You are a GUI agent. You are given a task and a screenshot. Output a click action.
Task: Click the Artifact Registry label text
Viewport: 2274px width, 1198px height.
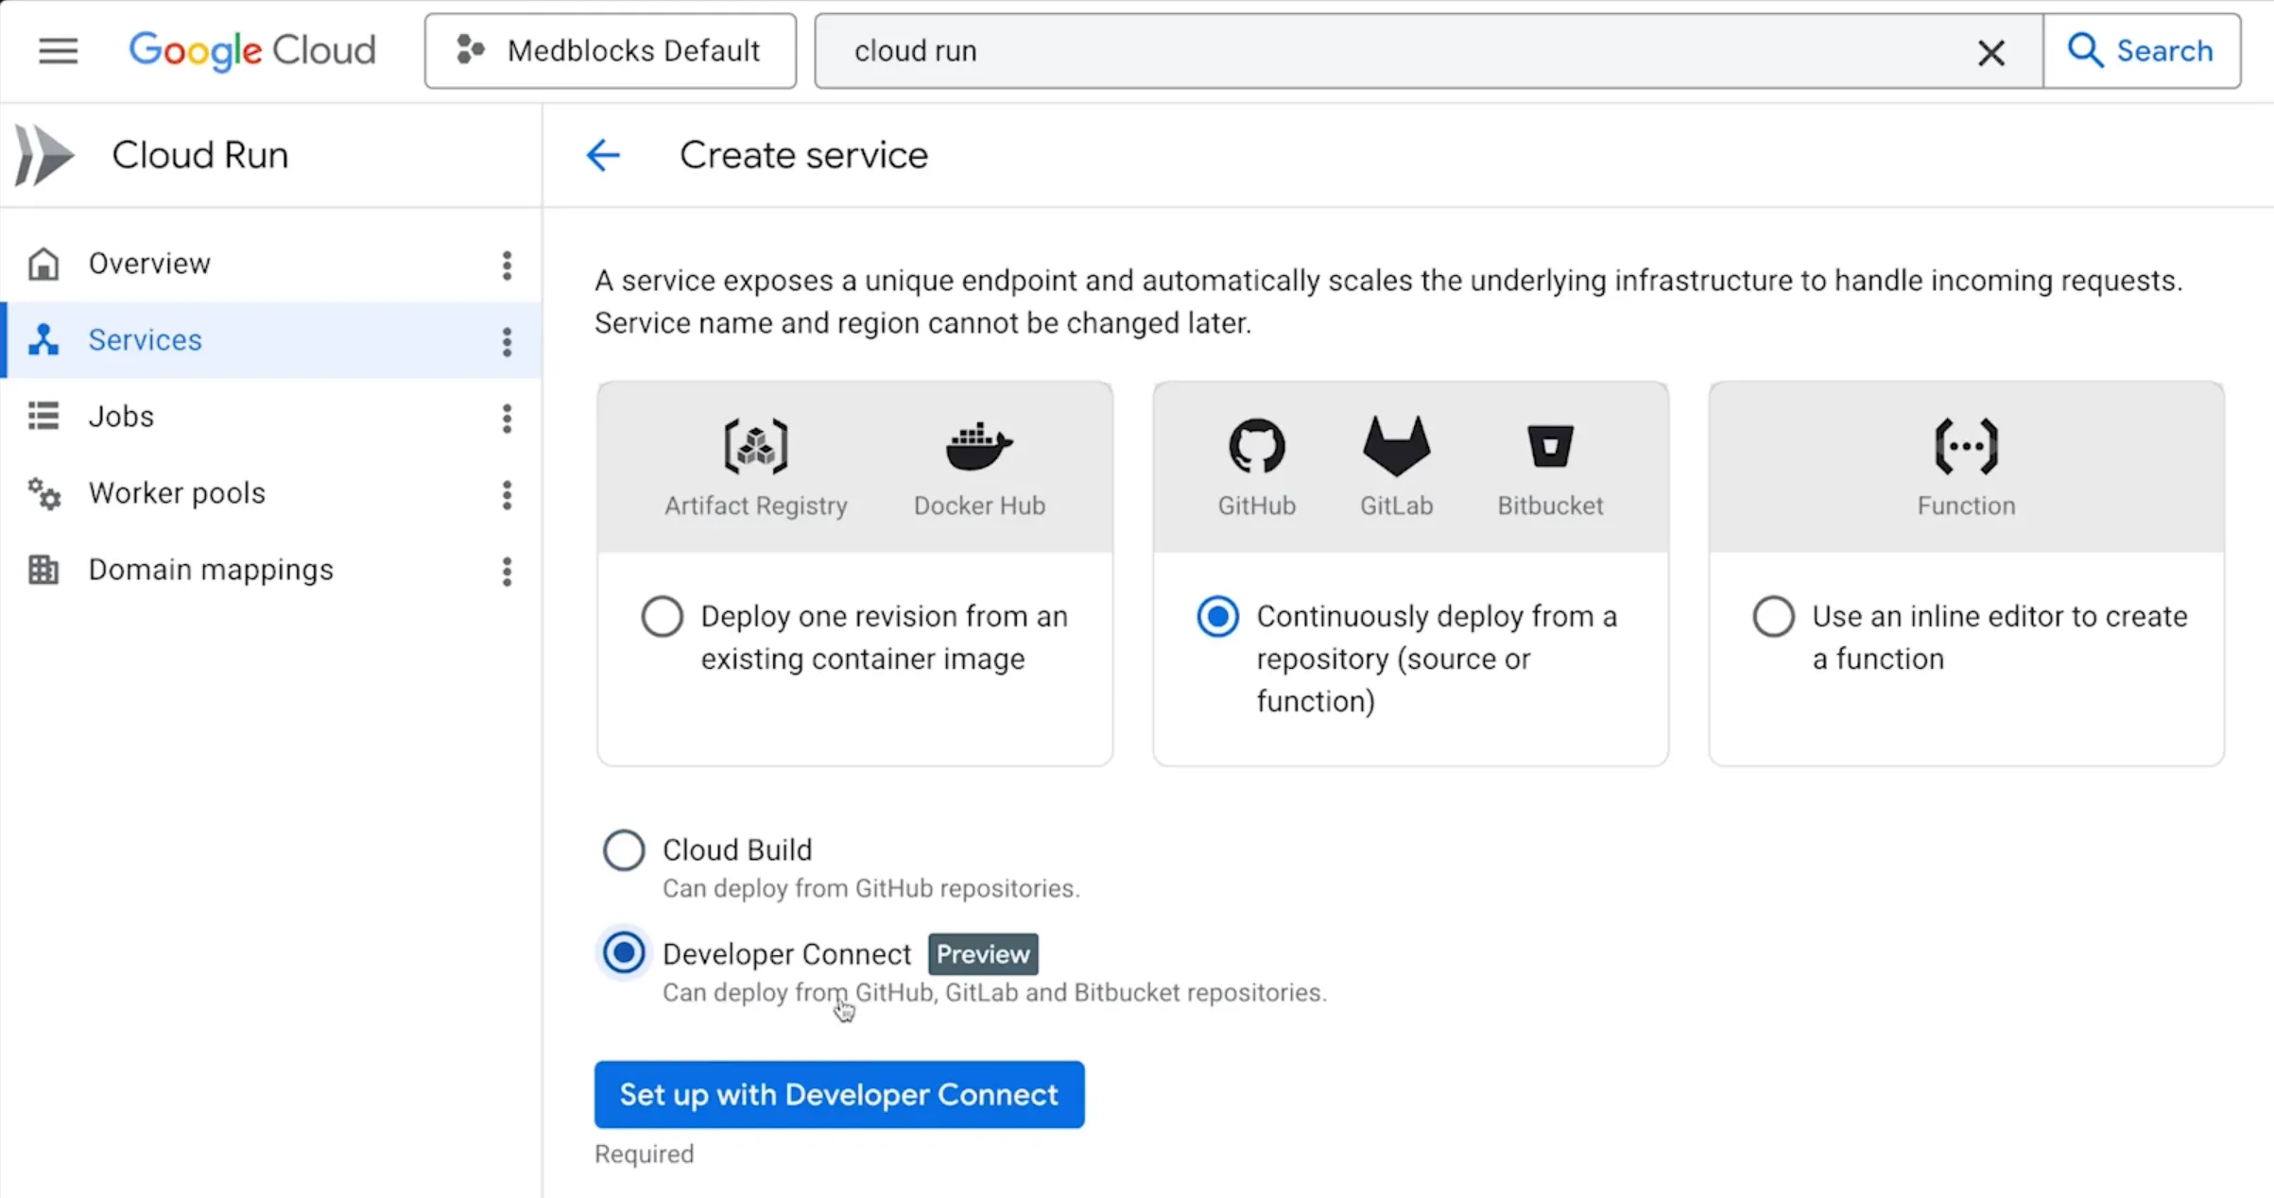point(756,505)
